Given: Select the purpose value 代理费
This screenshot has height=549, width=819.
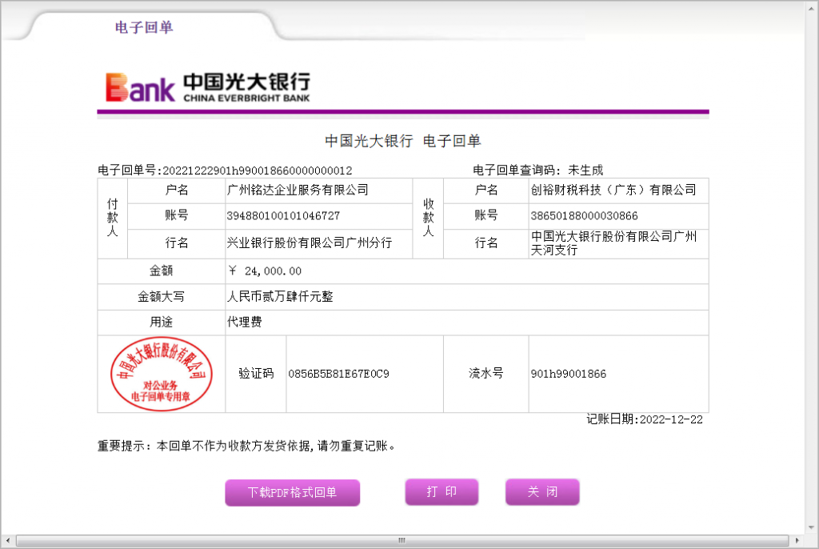Looking at the screenshot, I should (x=245, y=322).
